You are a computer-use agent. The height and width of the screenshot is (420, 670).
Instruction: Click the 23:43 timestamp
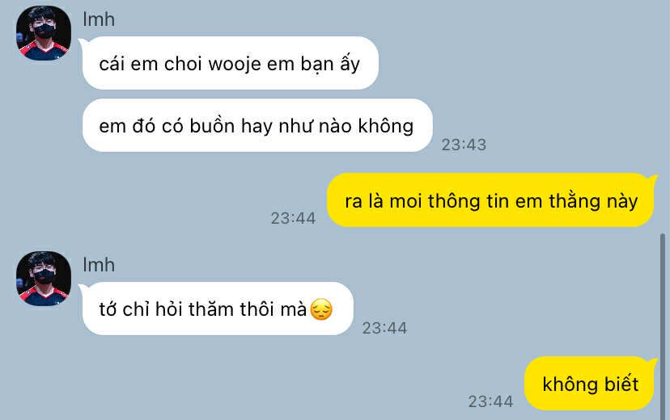click(464, 145)
